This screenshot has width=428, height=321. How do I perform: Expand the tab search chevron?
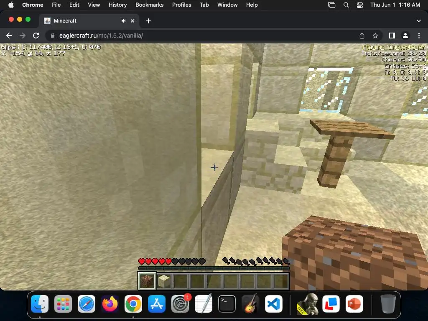tap(419, 21)
